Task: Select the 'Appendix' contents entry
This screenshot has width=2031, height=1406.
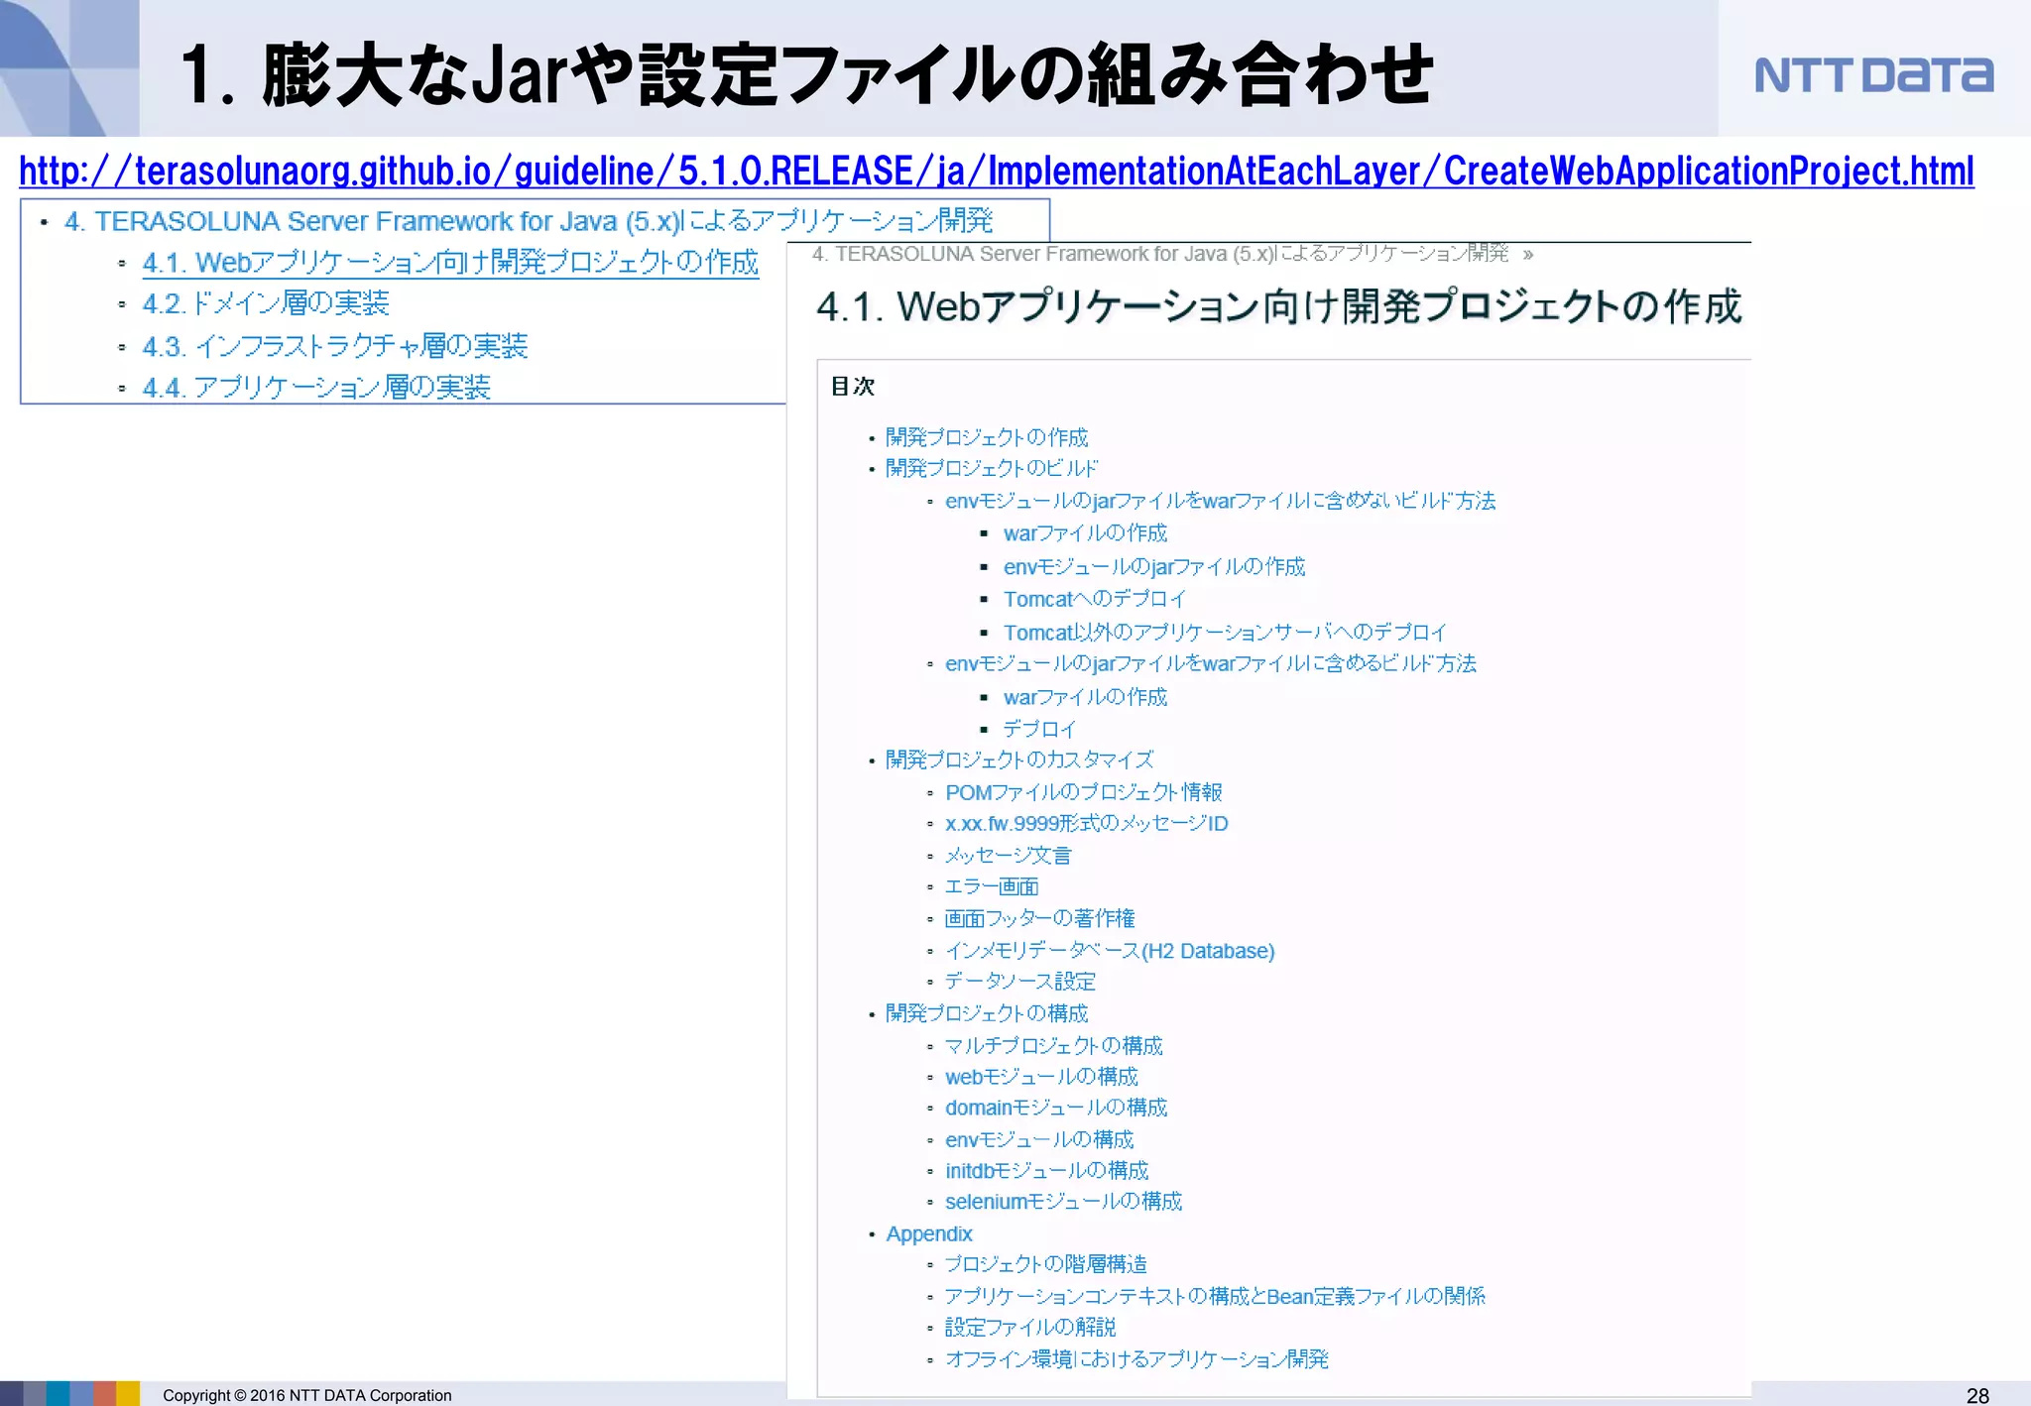Action: [x=929, y=1233]
